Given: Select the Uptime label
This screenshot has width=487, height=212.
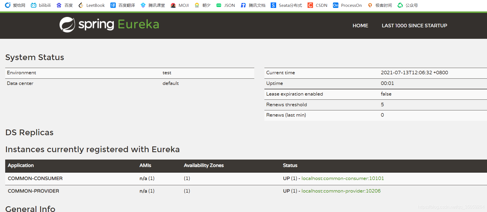Looking at the screenshot, I should pyautogui.click(x=275, y=83).
